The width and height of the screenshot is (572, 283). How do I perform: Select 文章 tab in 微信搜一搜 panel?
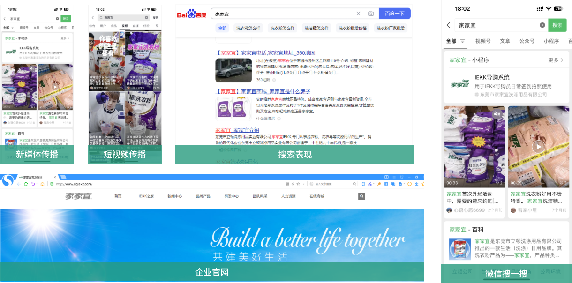coord(505,41)
